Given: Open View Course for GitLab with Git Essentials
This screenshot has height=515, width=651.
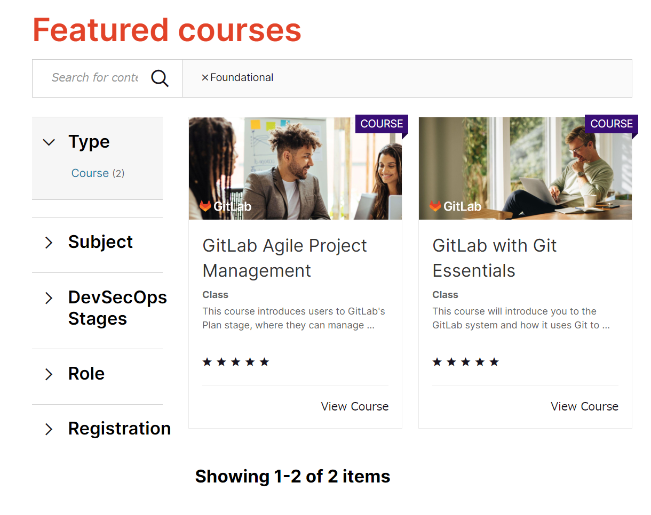Looking at the screenshot, I should point(584,406).
